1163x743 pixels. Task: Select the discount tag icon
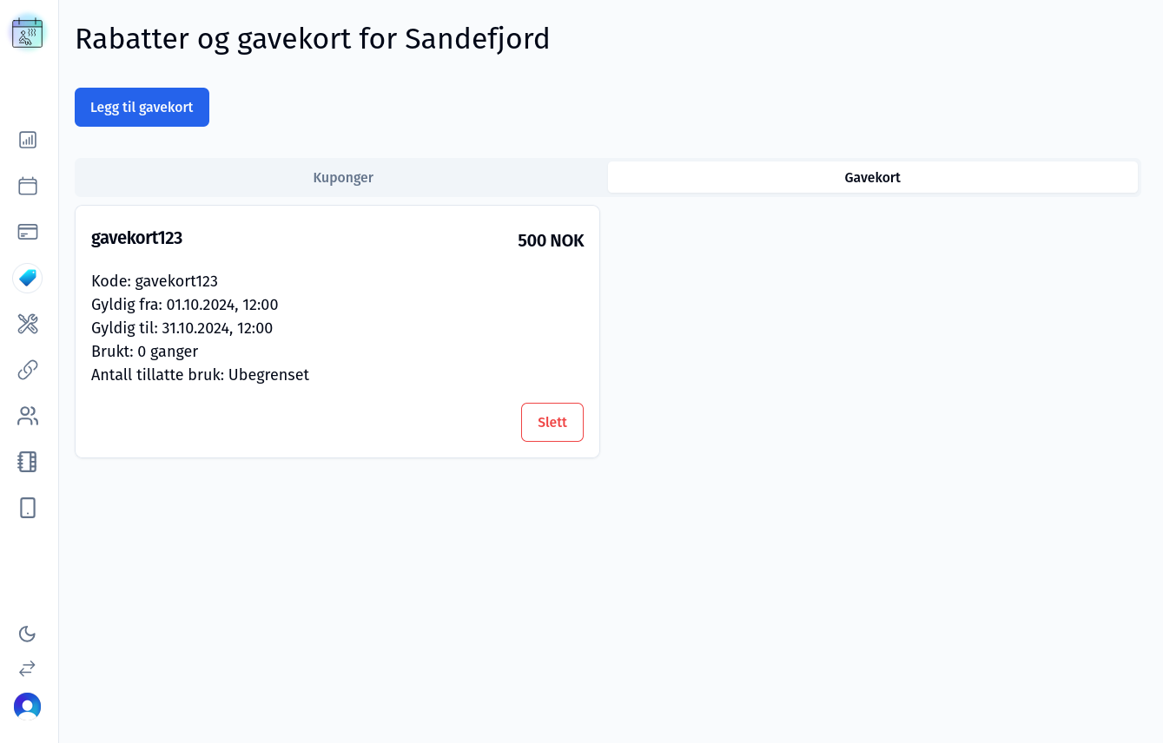tap(28, 278)
